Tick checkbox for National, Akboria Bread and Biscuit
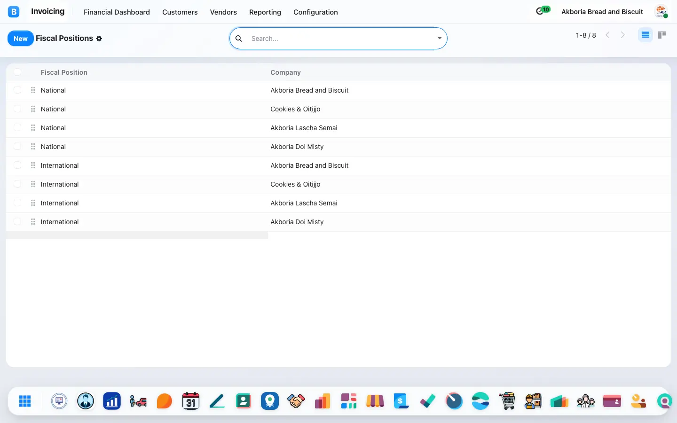This screenshot has height=423, width=677. tap(17, 90)
